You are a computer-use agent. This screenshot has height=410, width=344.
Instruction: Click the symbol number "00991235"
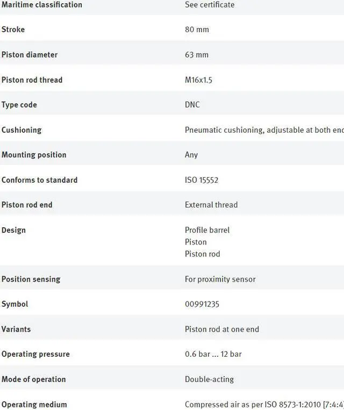click(202, 304)
